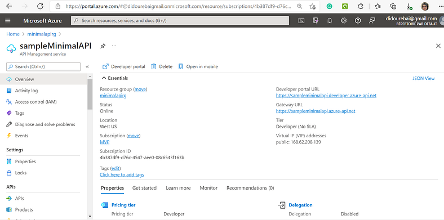Open the Delegation heading link
The height and width of the screenshot is (220, 444).
coord(300,205)
